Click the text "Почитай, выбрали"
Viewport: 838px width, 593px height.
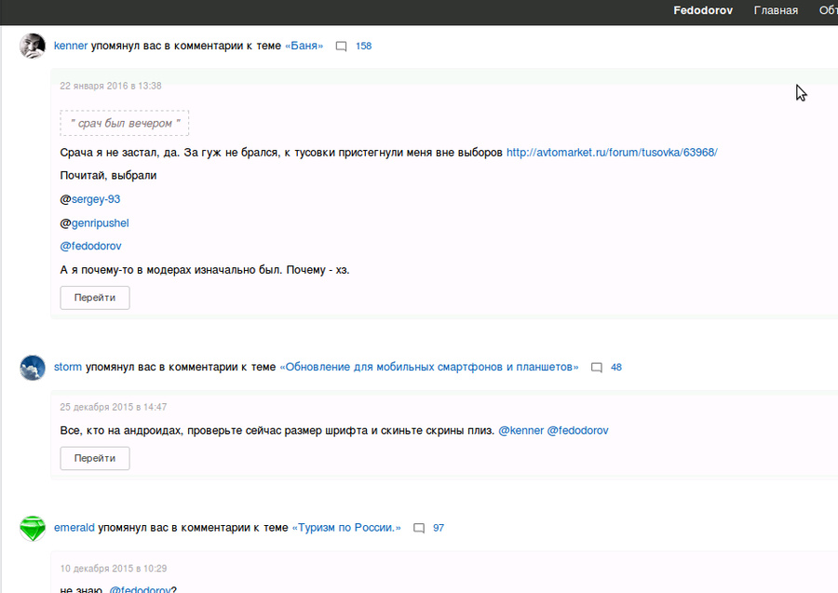click(x=108, y=176)
